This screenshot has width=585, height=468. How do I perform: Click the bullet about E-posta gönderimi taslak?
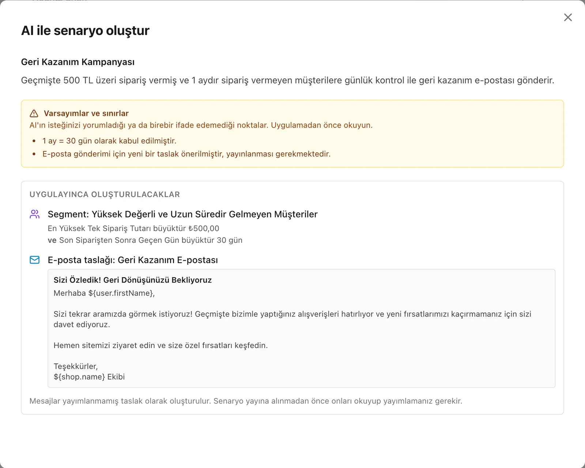(x=186, y=154)
